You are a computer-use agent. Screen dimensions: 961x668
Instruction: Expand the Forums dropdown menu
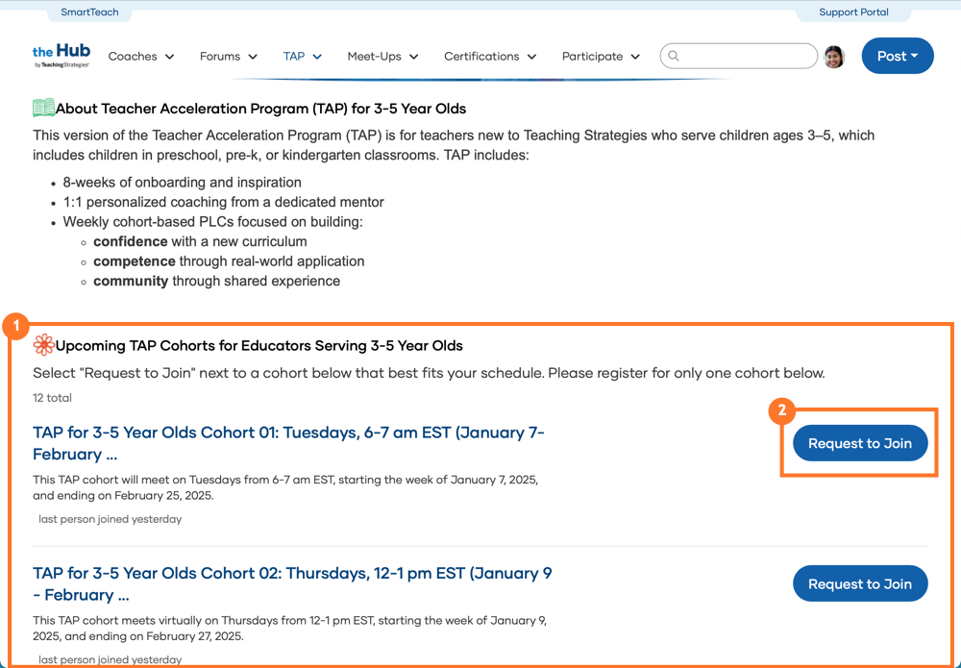click(229, 57)
